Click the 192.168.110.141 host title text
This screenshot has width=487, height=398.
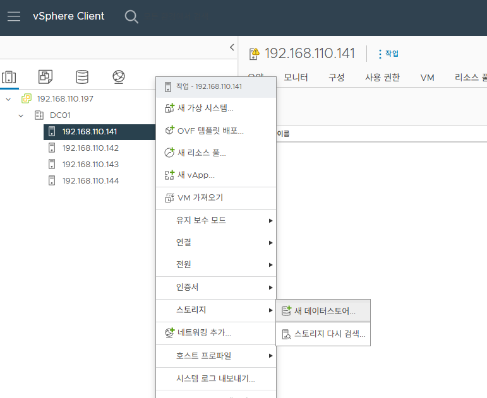tap(310, 54)
